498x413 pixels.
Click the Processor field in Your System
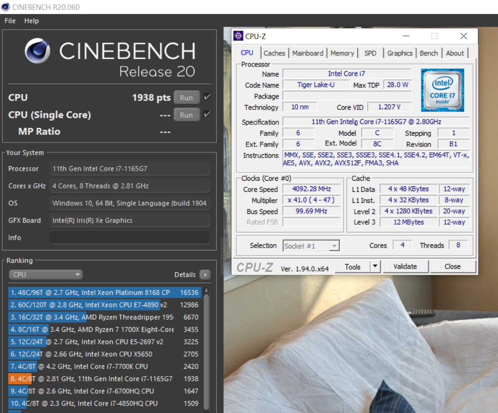coord(130,169)
